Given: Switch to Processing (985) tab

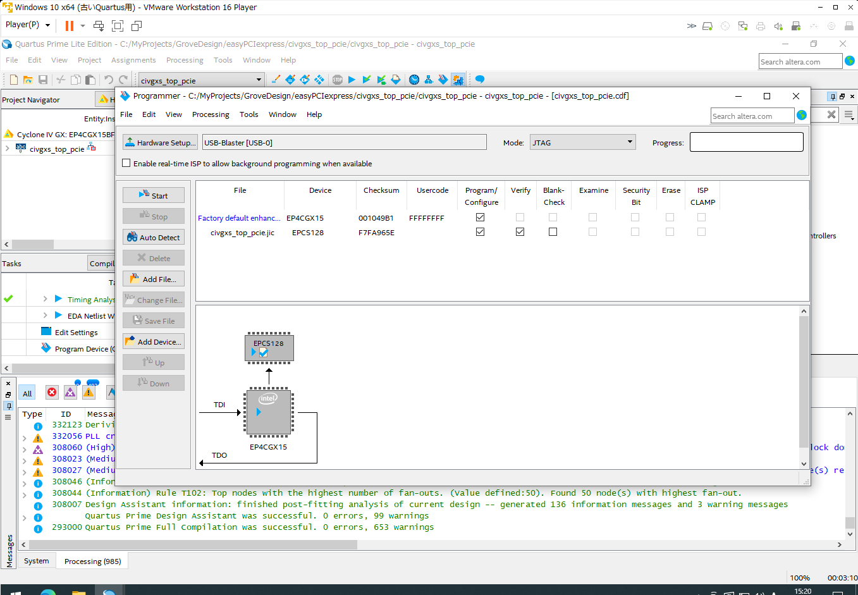Looking at the screenshot, I should [x=92, y=561].
